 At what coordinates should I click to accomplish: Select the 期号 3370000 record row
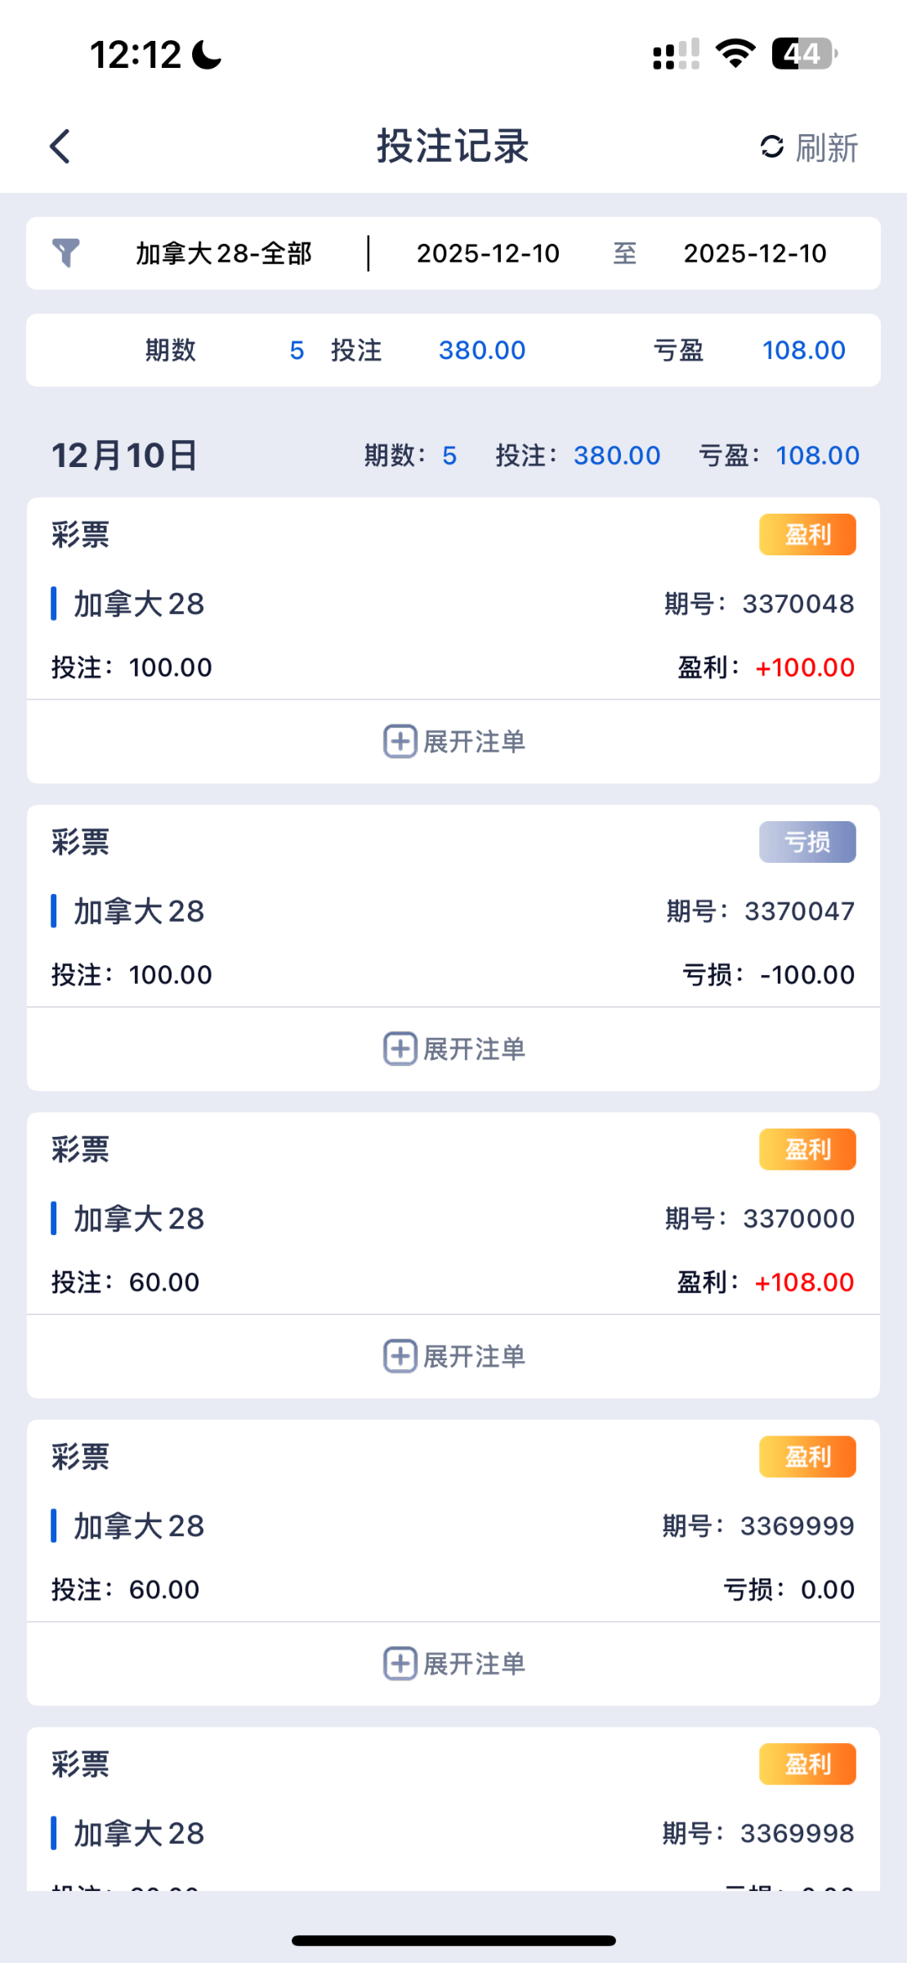pyautogui.click(x=453, y=1219)
